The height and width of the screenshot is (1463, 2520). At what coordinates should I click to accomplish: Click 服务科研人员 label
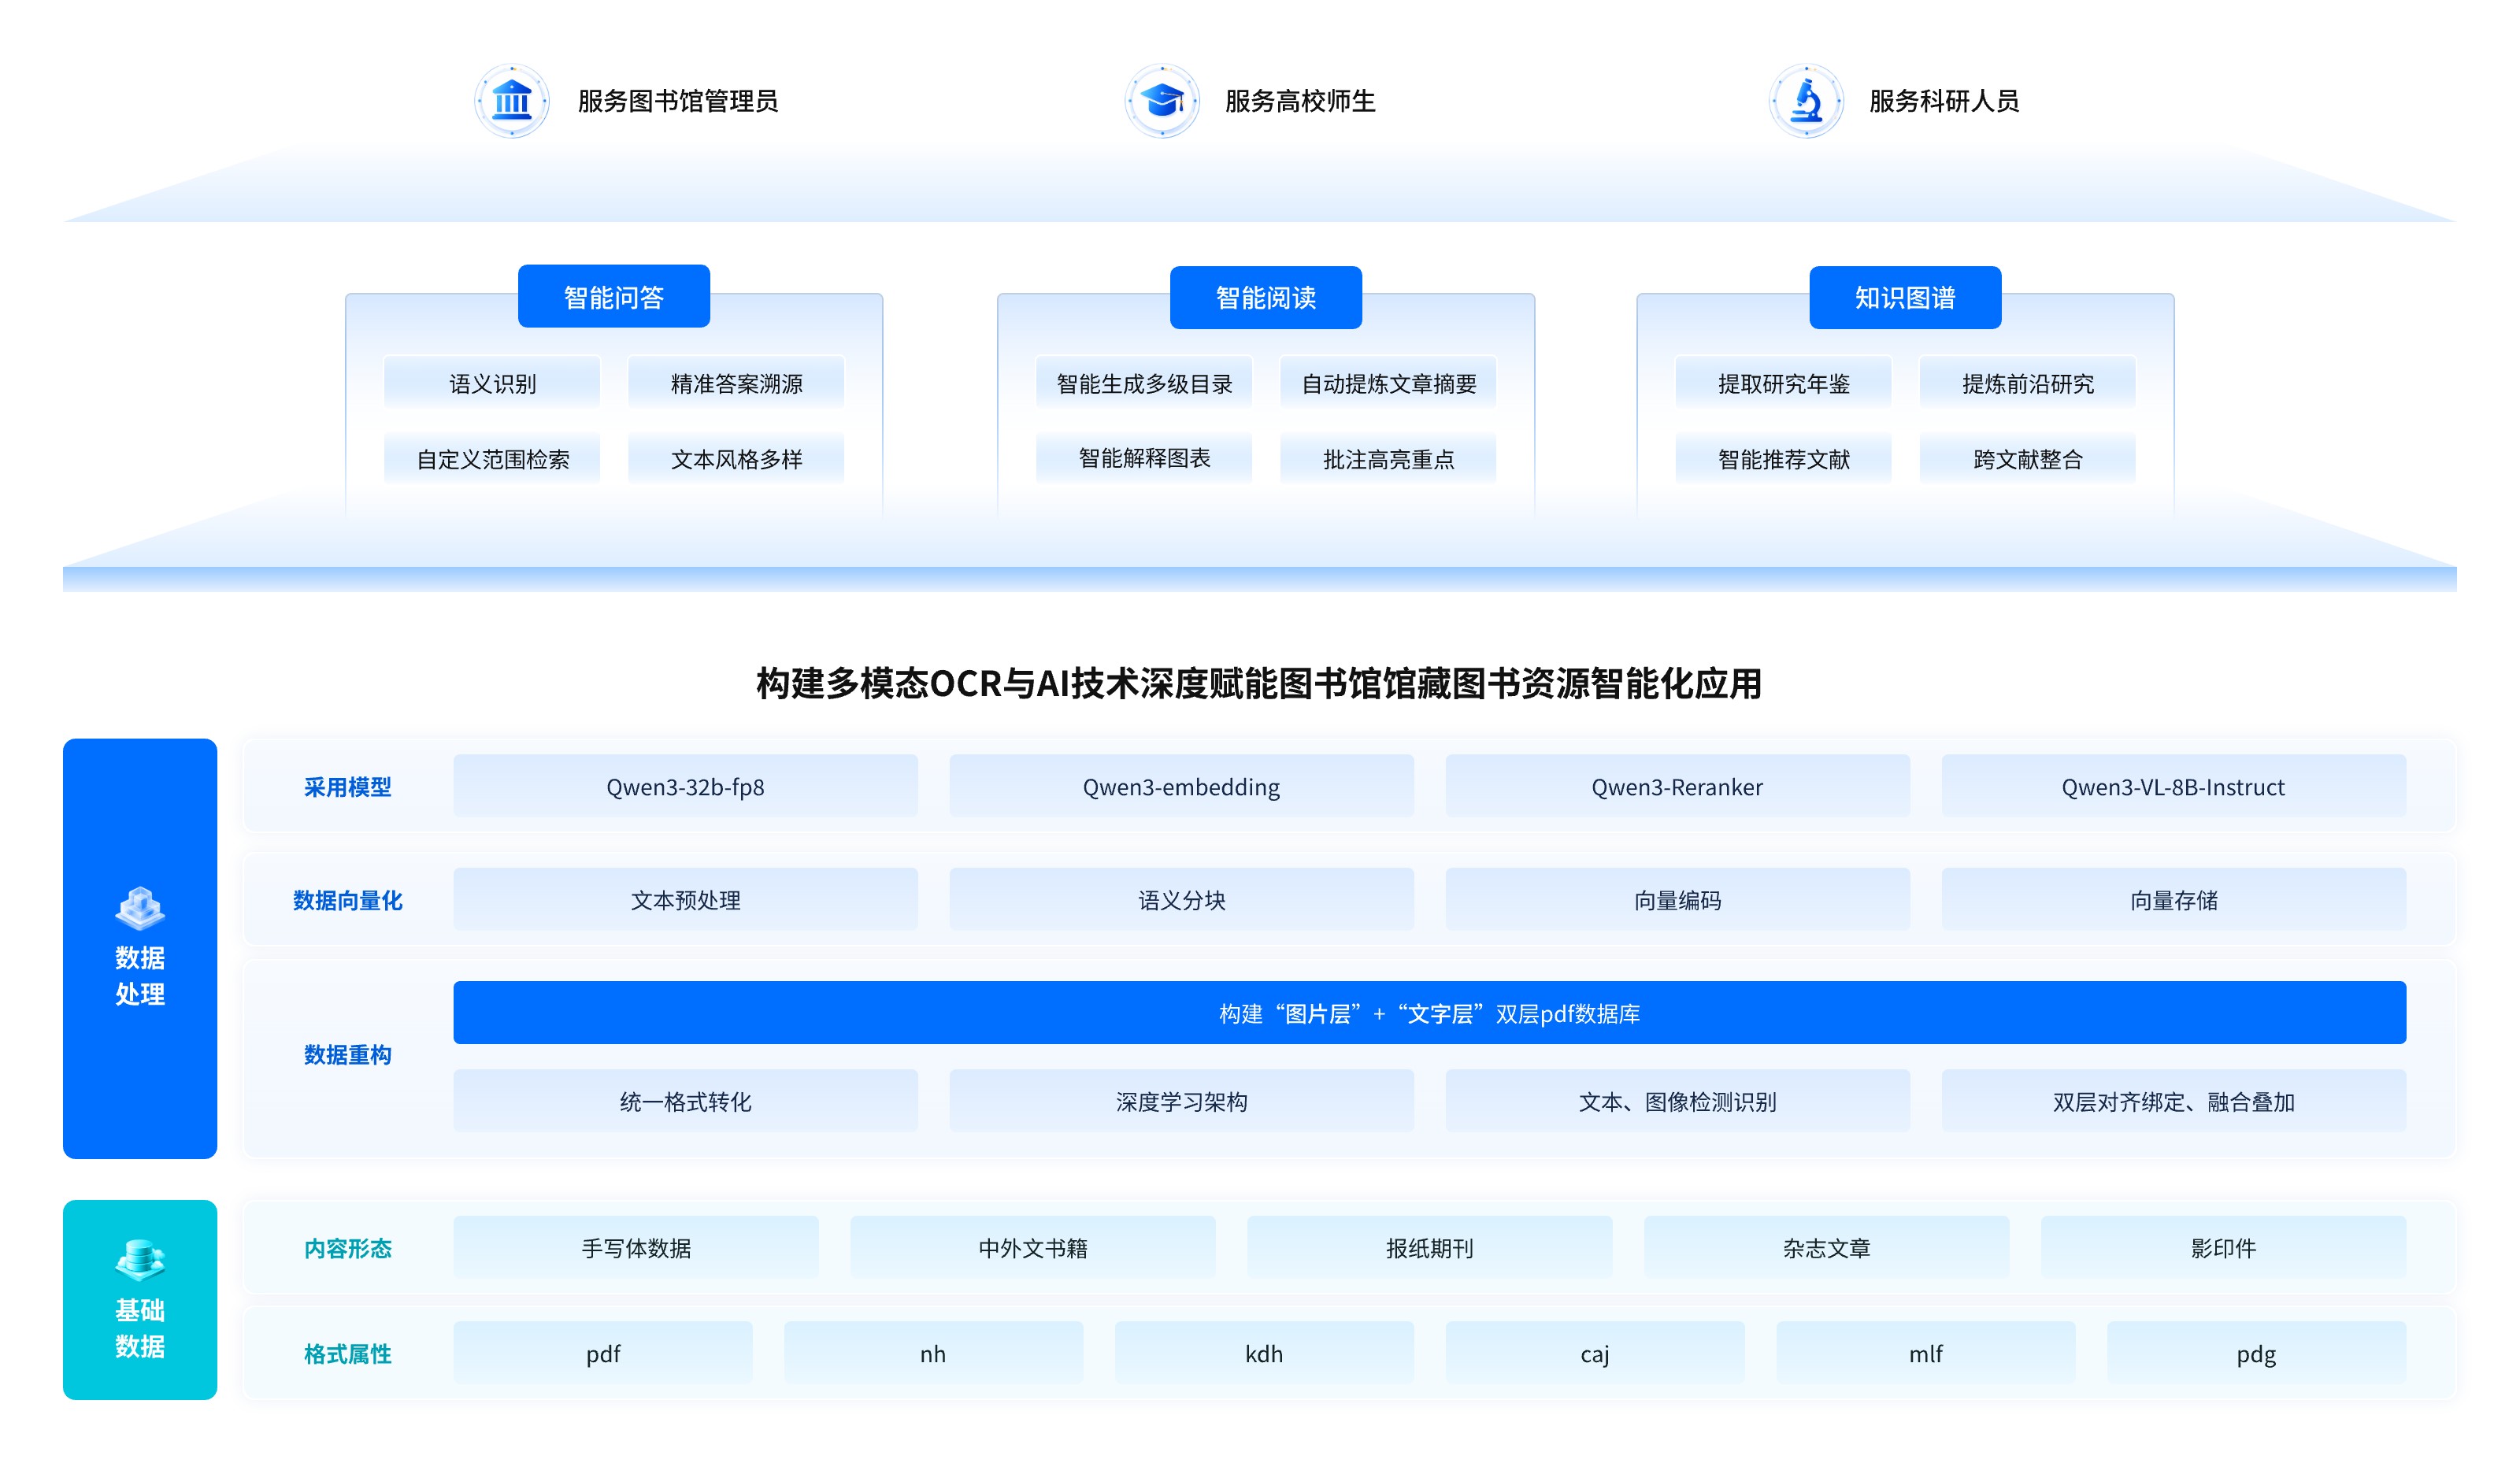[x=1944, y=101]
